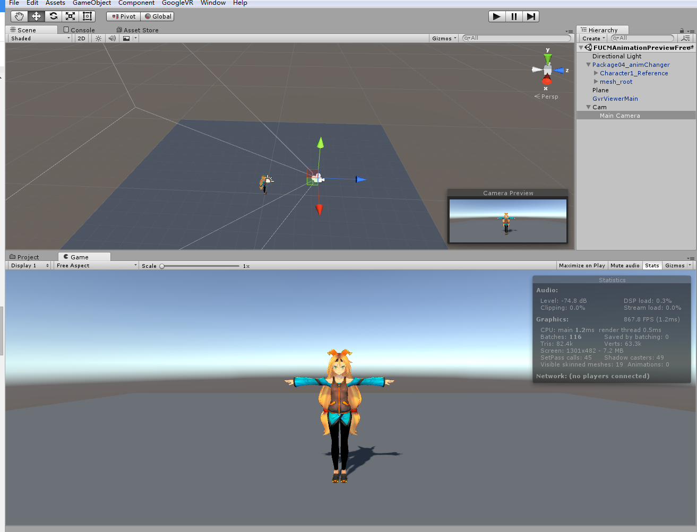The image size is (697, 532).
Task: Click the red X move arrow handle
Action: [x=319, y=210]
